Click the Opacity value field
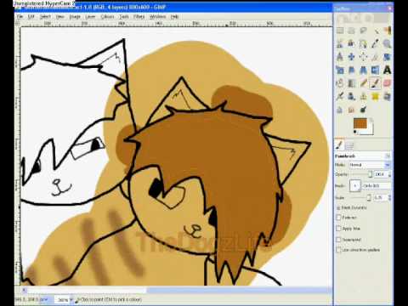408x306 pixels. click(x=380, y=174)
